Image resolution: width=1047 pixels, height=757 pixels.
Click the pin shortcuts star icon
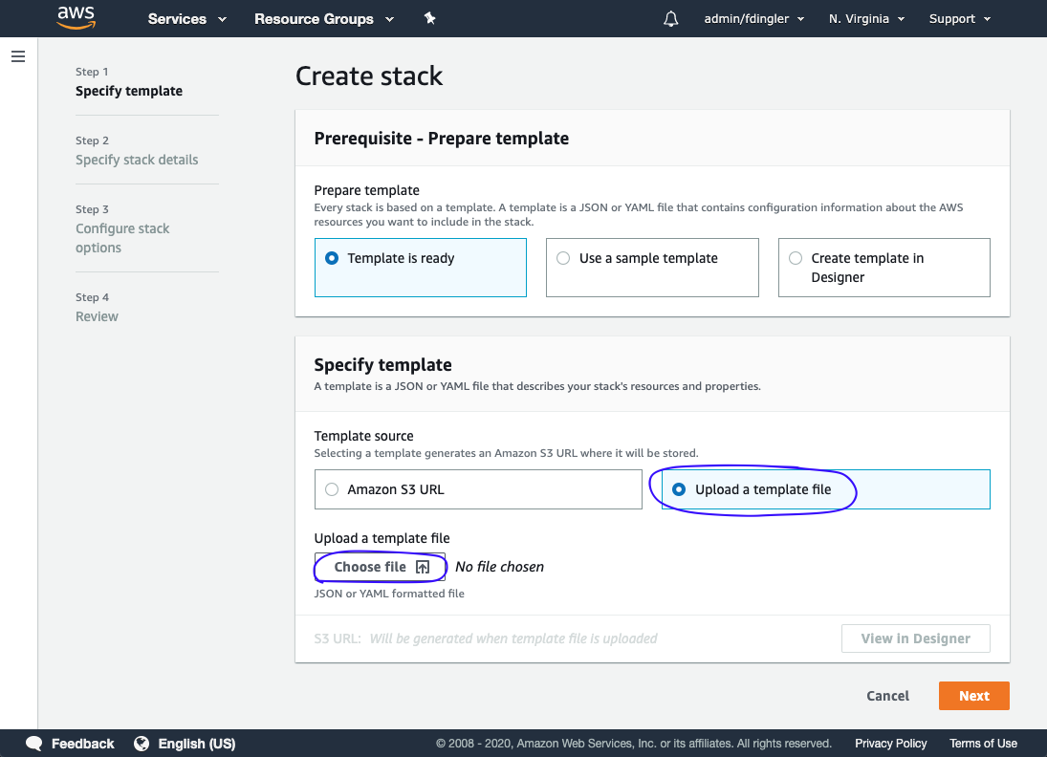[x=430, y=19]
